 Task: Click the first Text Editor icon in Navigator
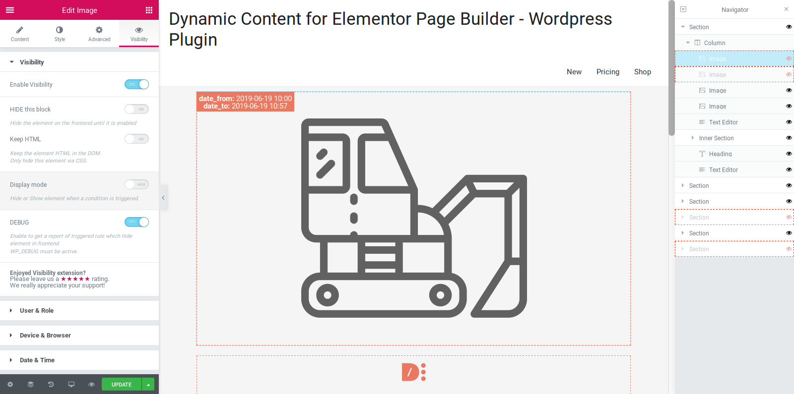pos(702,122)
